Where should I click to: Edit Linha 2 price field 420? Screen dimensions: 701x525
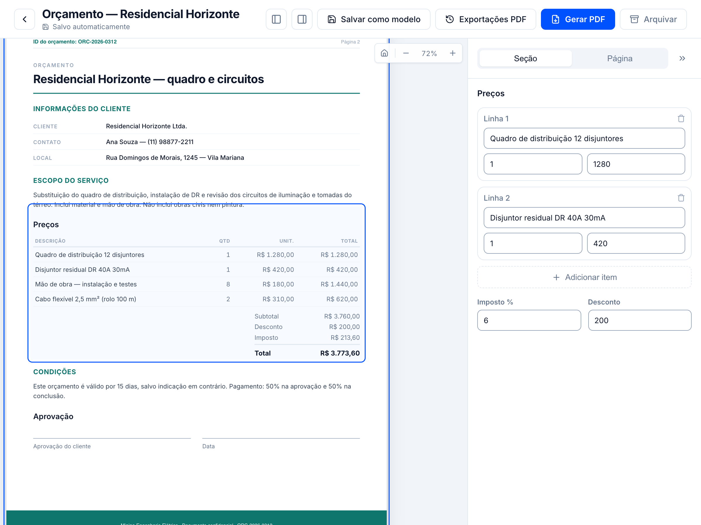click(636, 244)
